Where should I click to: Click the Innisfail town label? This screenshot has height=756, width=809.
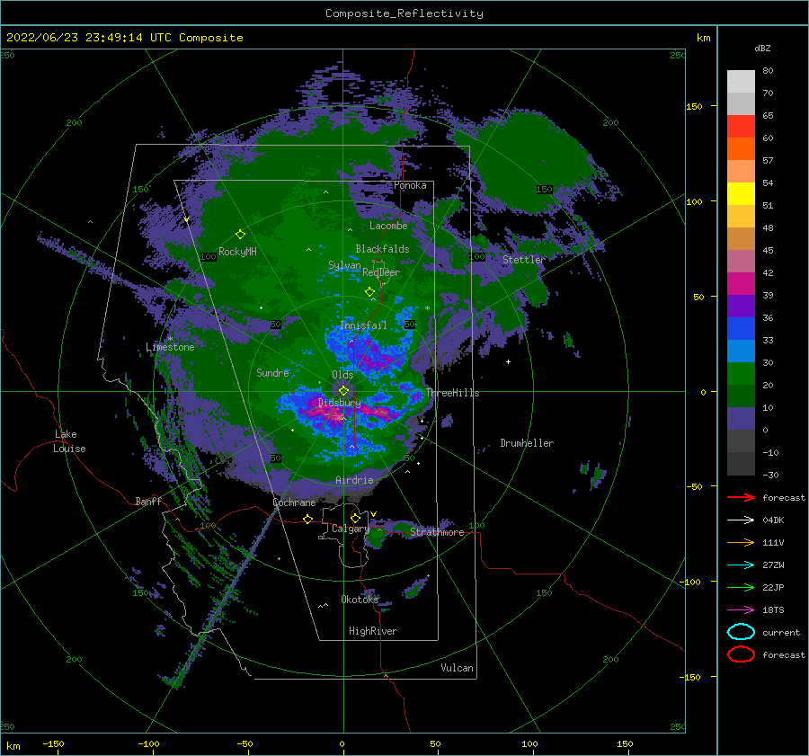tap(363, 325)
